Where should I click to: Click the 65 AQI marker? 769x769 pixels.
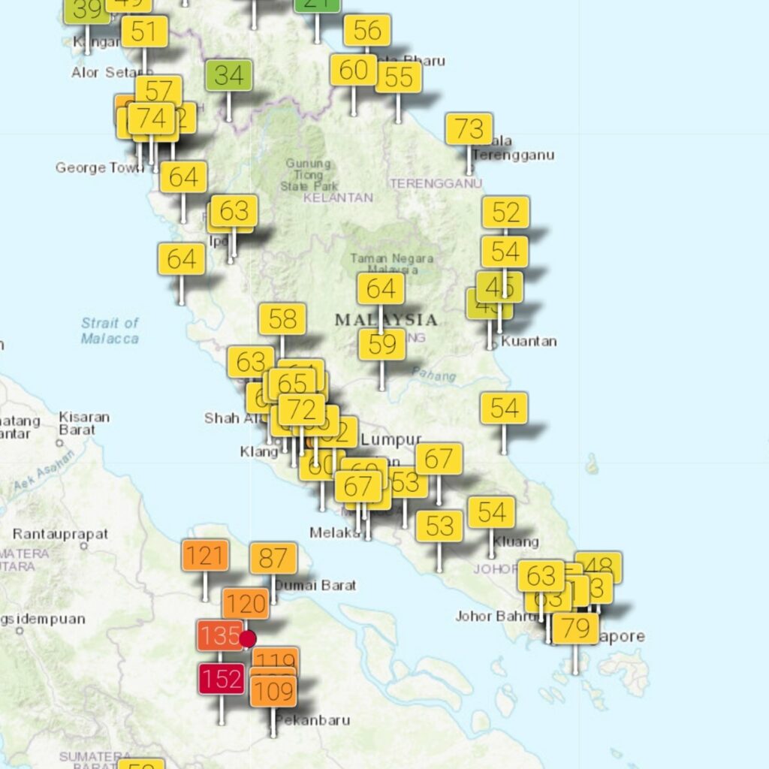292,382
